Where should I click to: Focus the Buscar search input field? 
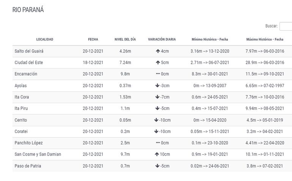(286, 26)
